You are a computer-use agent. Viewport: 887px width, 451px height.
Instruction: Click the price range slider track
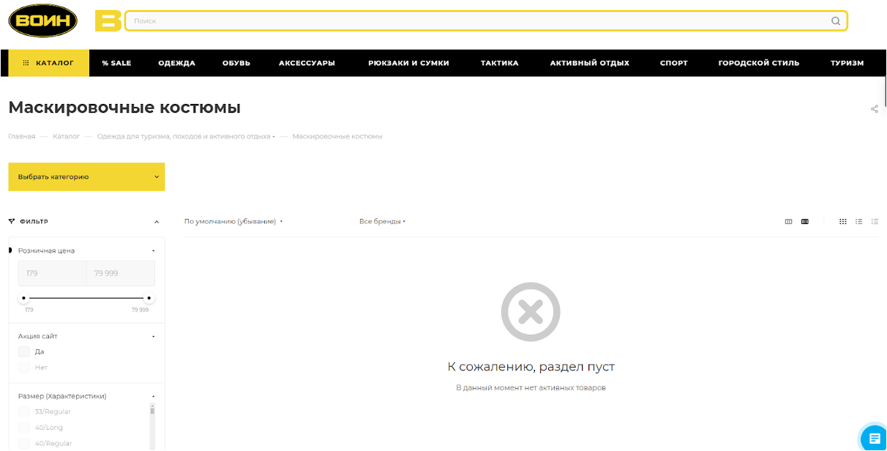[86, 298]
